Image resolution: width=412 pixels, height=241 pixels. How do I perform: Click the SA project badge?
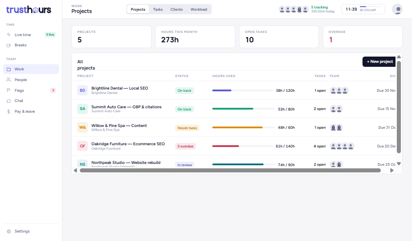tap(82, 109)
